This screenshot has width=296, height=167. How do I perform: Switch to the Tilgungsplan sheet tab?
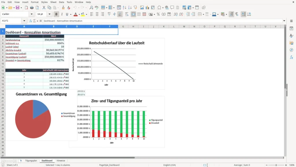31,161
